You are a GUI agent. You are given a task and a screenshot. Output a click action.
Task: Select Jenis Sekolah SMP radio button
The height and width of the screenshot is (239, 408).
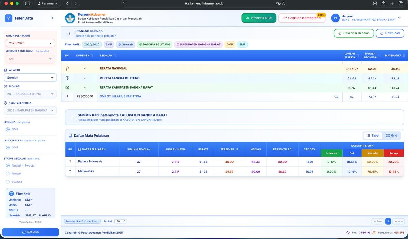[8, 147]
